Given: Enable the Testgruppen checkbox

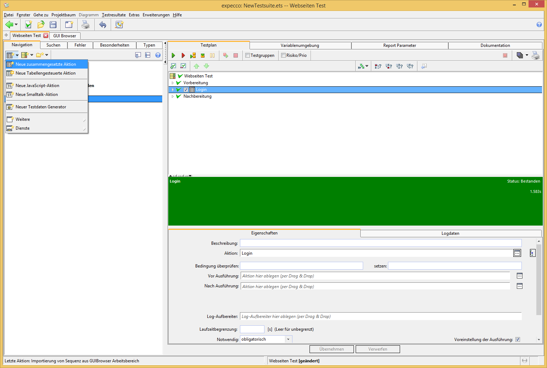Looking at the screenshot, I should (248, 55).
